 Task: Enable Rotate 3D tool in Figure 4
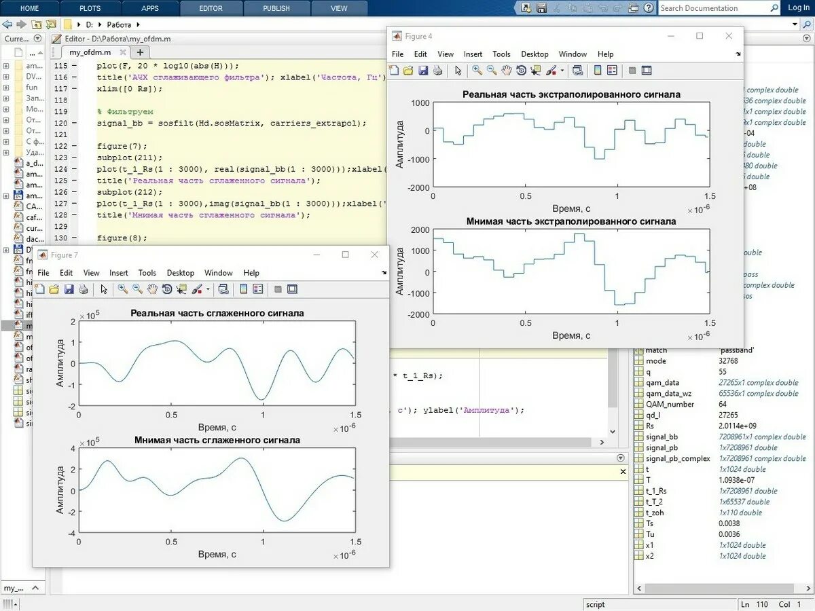coord(521,70)
